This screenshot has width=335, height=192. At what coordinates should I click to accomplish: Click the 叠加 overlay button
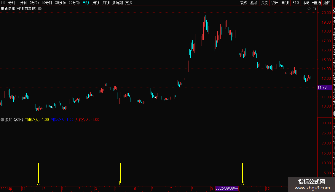254,3
